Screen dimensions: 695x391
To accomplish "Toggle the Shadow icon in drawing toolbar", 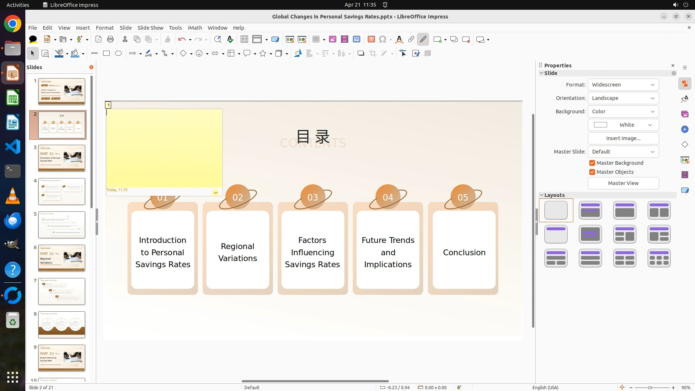I will point(361,54).
